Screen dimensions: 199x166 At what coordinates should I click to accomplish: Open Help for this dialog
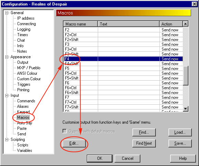[x=183, y=158]
